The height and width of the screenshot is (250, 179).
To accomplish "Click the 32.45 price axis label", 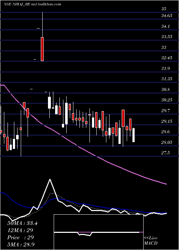I will [167, 58].
